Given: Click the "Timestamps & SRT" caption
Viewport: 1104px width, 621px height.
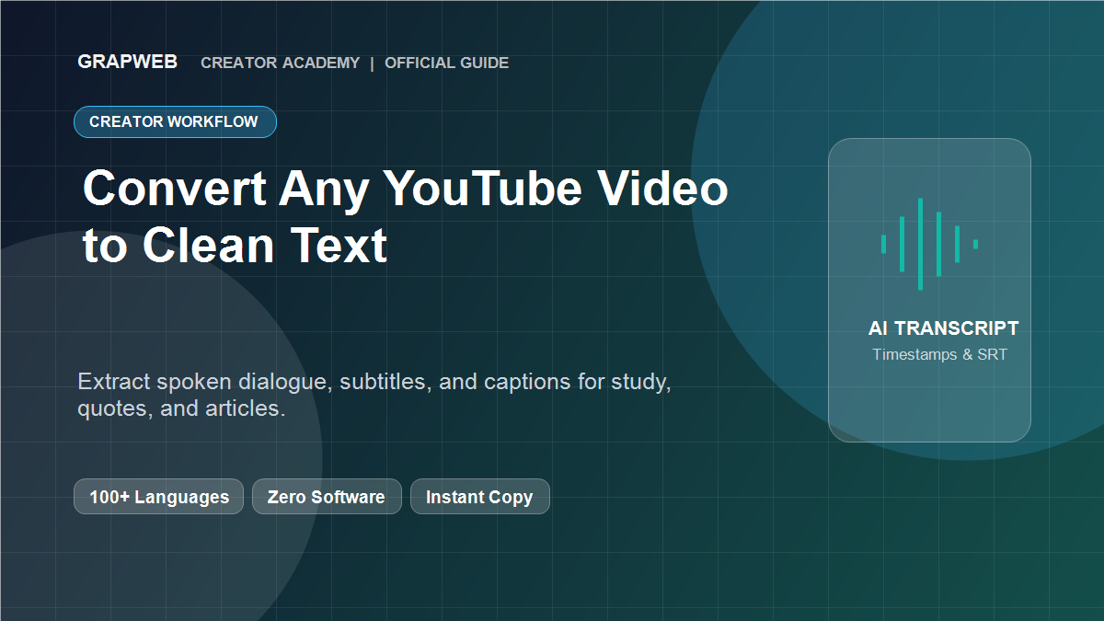Looking at the screenshot, I should click(x=939, y=354).
